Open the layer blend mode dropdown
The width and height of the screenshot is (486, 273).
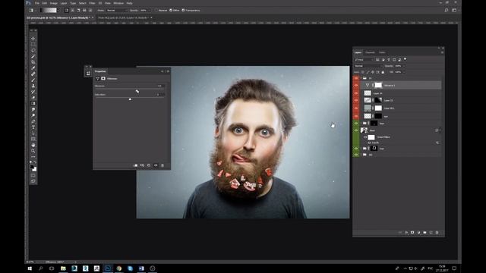tap(368, 66)
